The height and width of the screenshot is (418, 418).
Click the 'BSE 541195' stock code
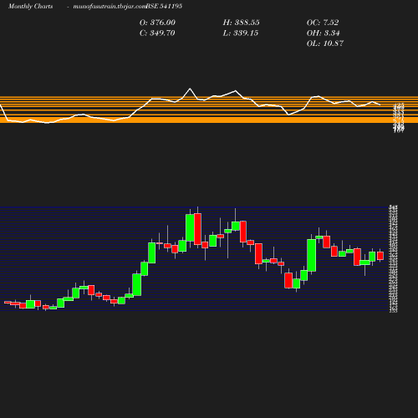[x=164, y=6]
